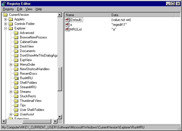Click the open RunMRU folder icon
Screen dimensions: 182x131
click(16, 78)
